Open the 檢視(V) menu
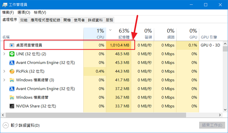 click(40, 12)
